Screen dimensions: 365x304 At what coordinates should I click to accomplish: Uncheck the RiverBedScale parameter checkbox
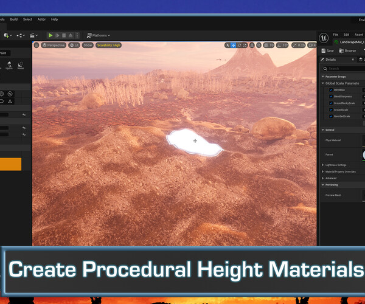coord(331,116)
